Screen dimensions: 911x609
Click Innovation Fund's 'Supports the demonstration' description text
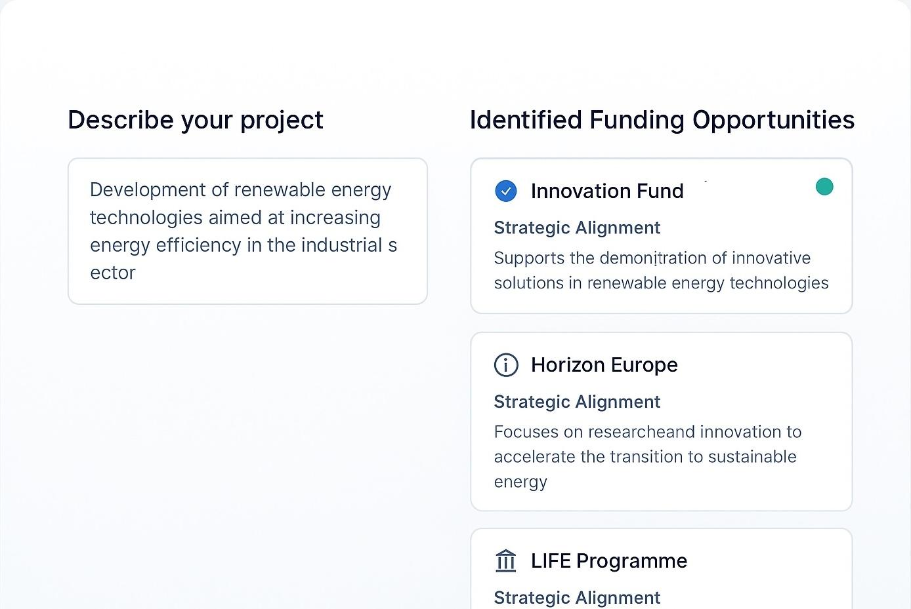click(652, 258)
